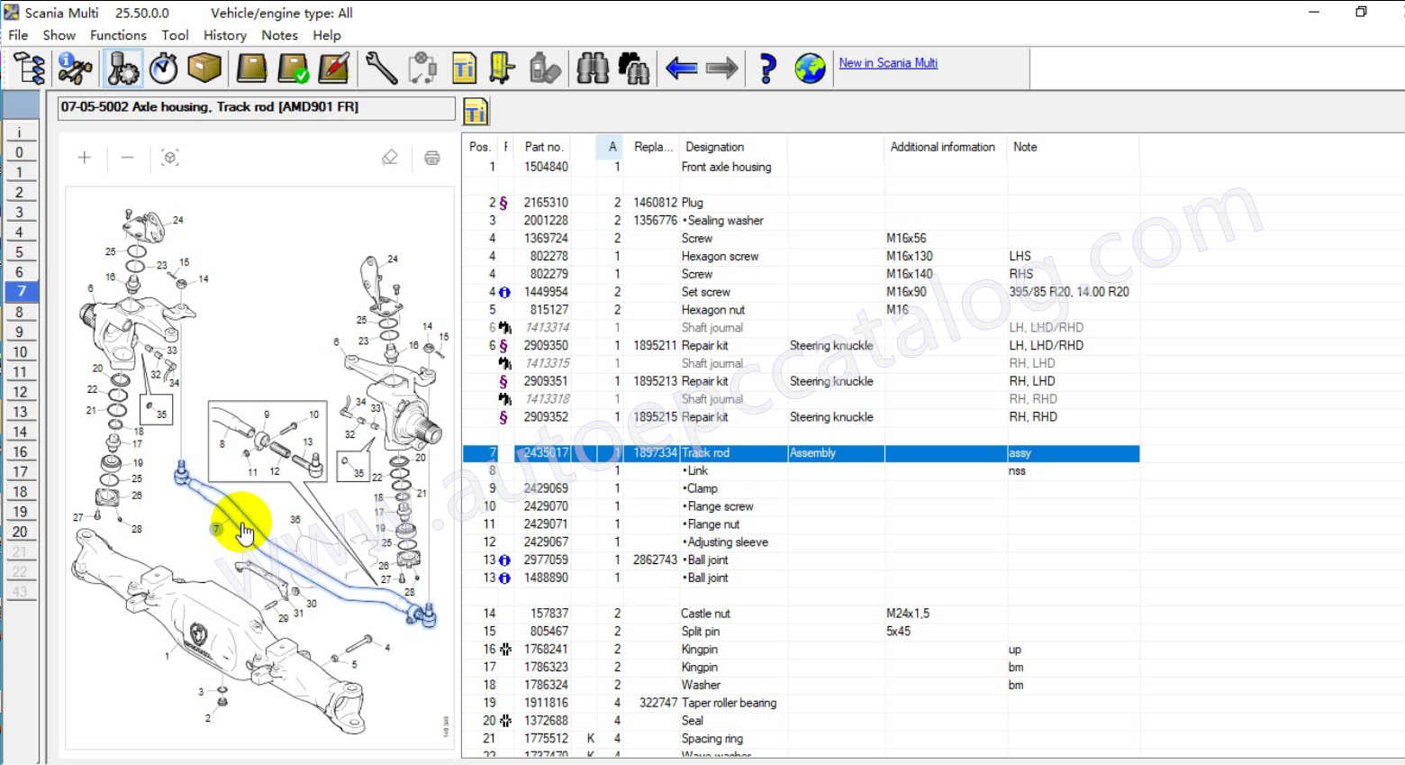Select main group tab i in sidebar
The width and height of the screenshot is (1405, 765).
click(x=20, y=132)
